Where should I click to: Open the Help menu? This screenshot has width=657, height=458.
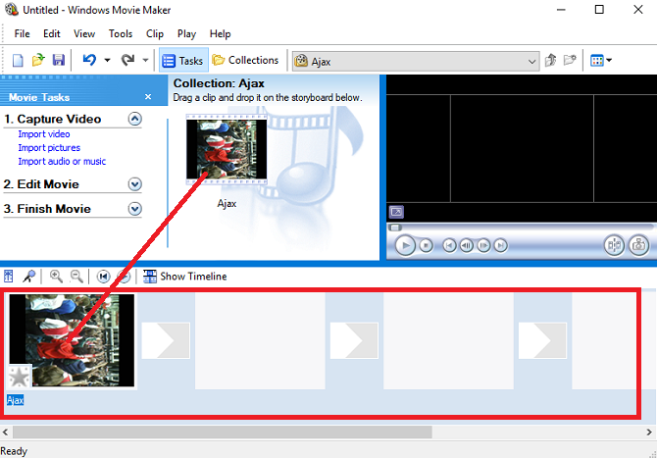(220, 33)
